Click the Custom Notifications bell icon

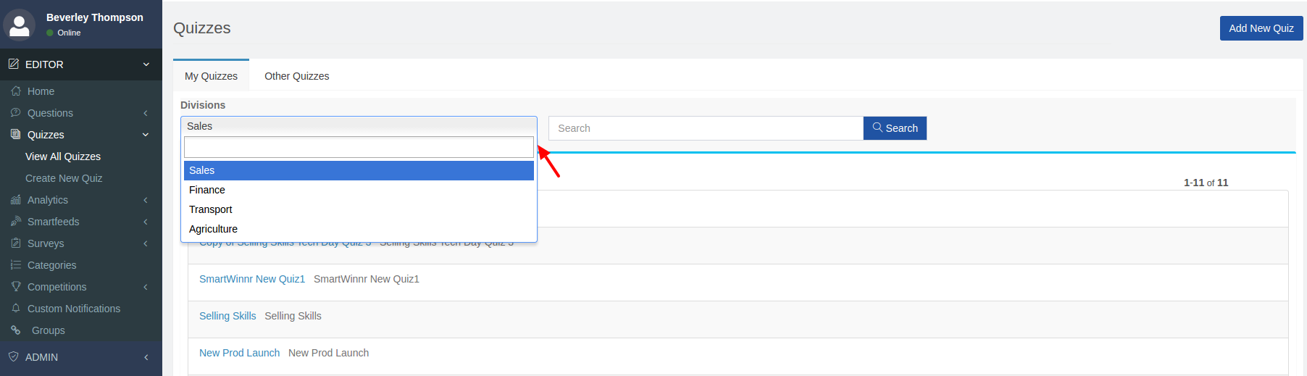16,309
